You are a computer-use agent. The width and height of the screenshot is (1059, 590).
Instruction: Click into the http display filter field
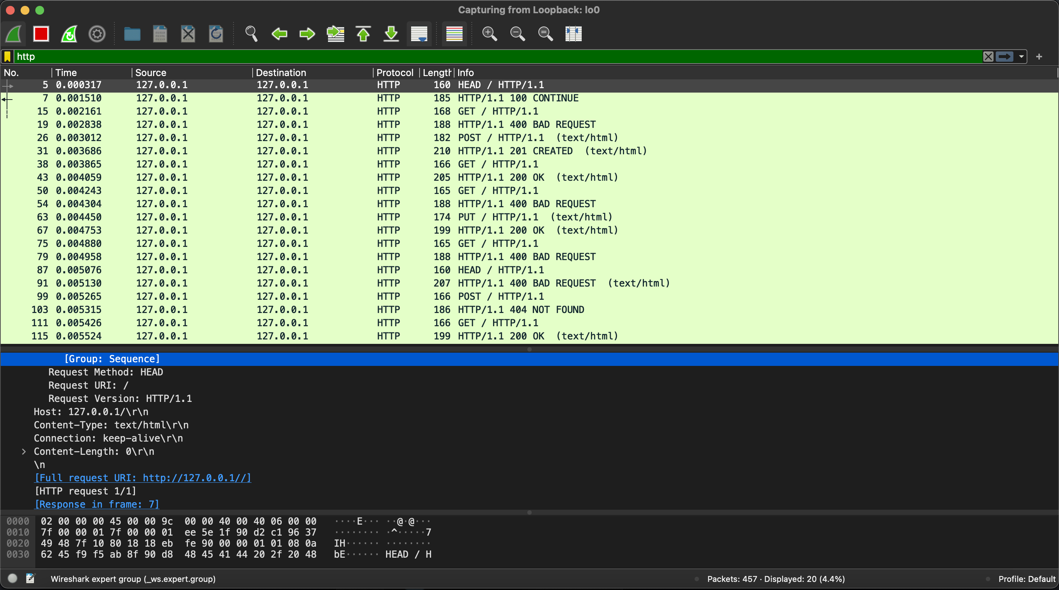pos(498,56)
